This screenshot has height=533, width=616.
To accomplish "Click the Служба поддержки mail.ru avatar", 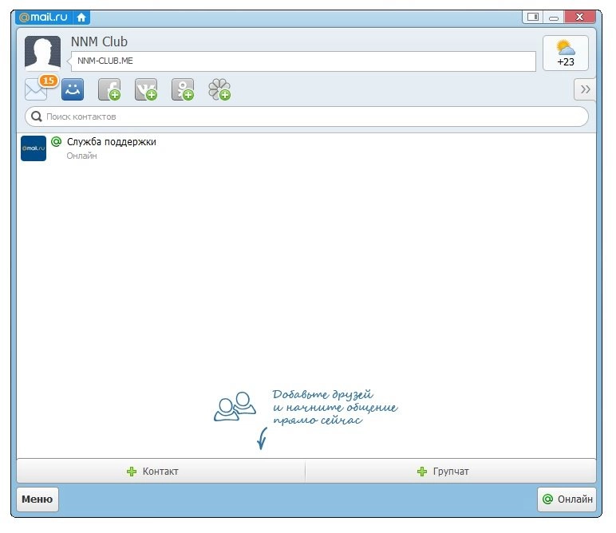I will click(34, 148).
